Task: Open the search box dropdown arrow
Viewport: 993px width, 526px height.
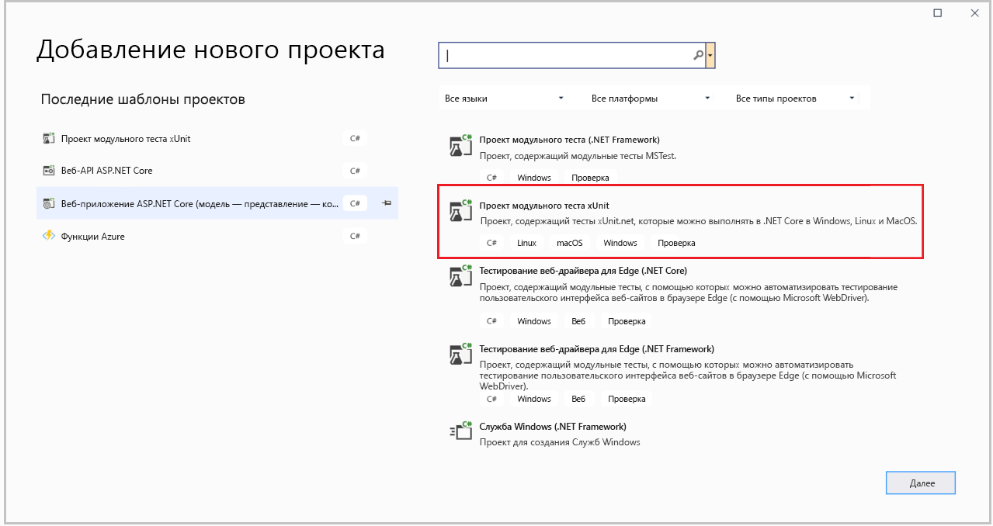Action: pyautogui.click(x=710, y=56)
